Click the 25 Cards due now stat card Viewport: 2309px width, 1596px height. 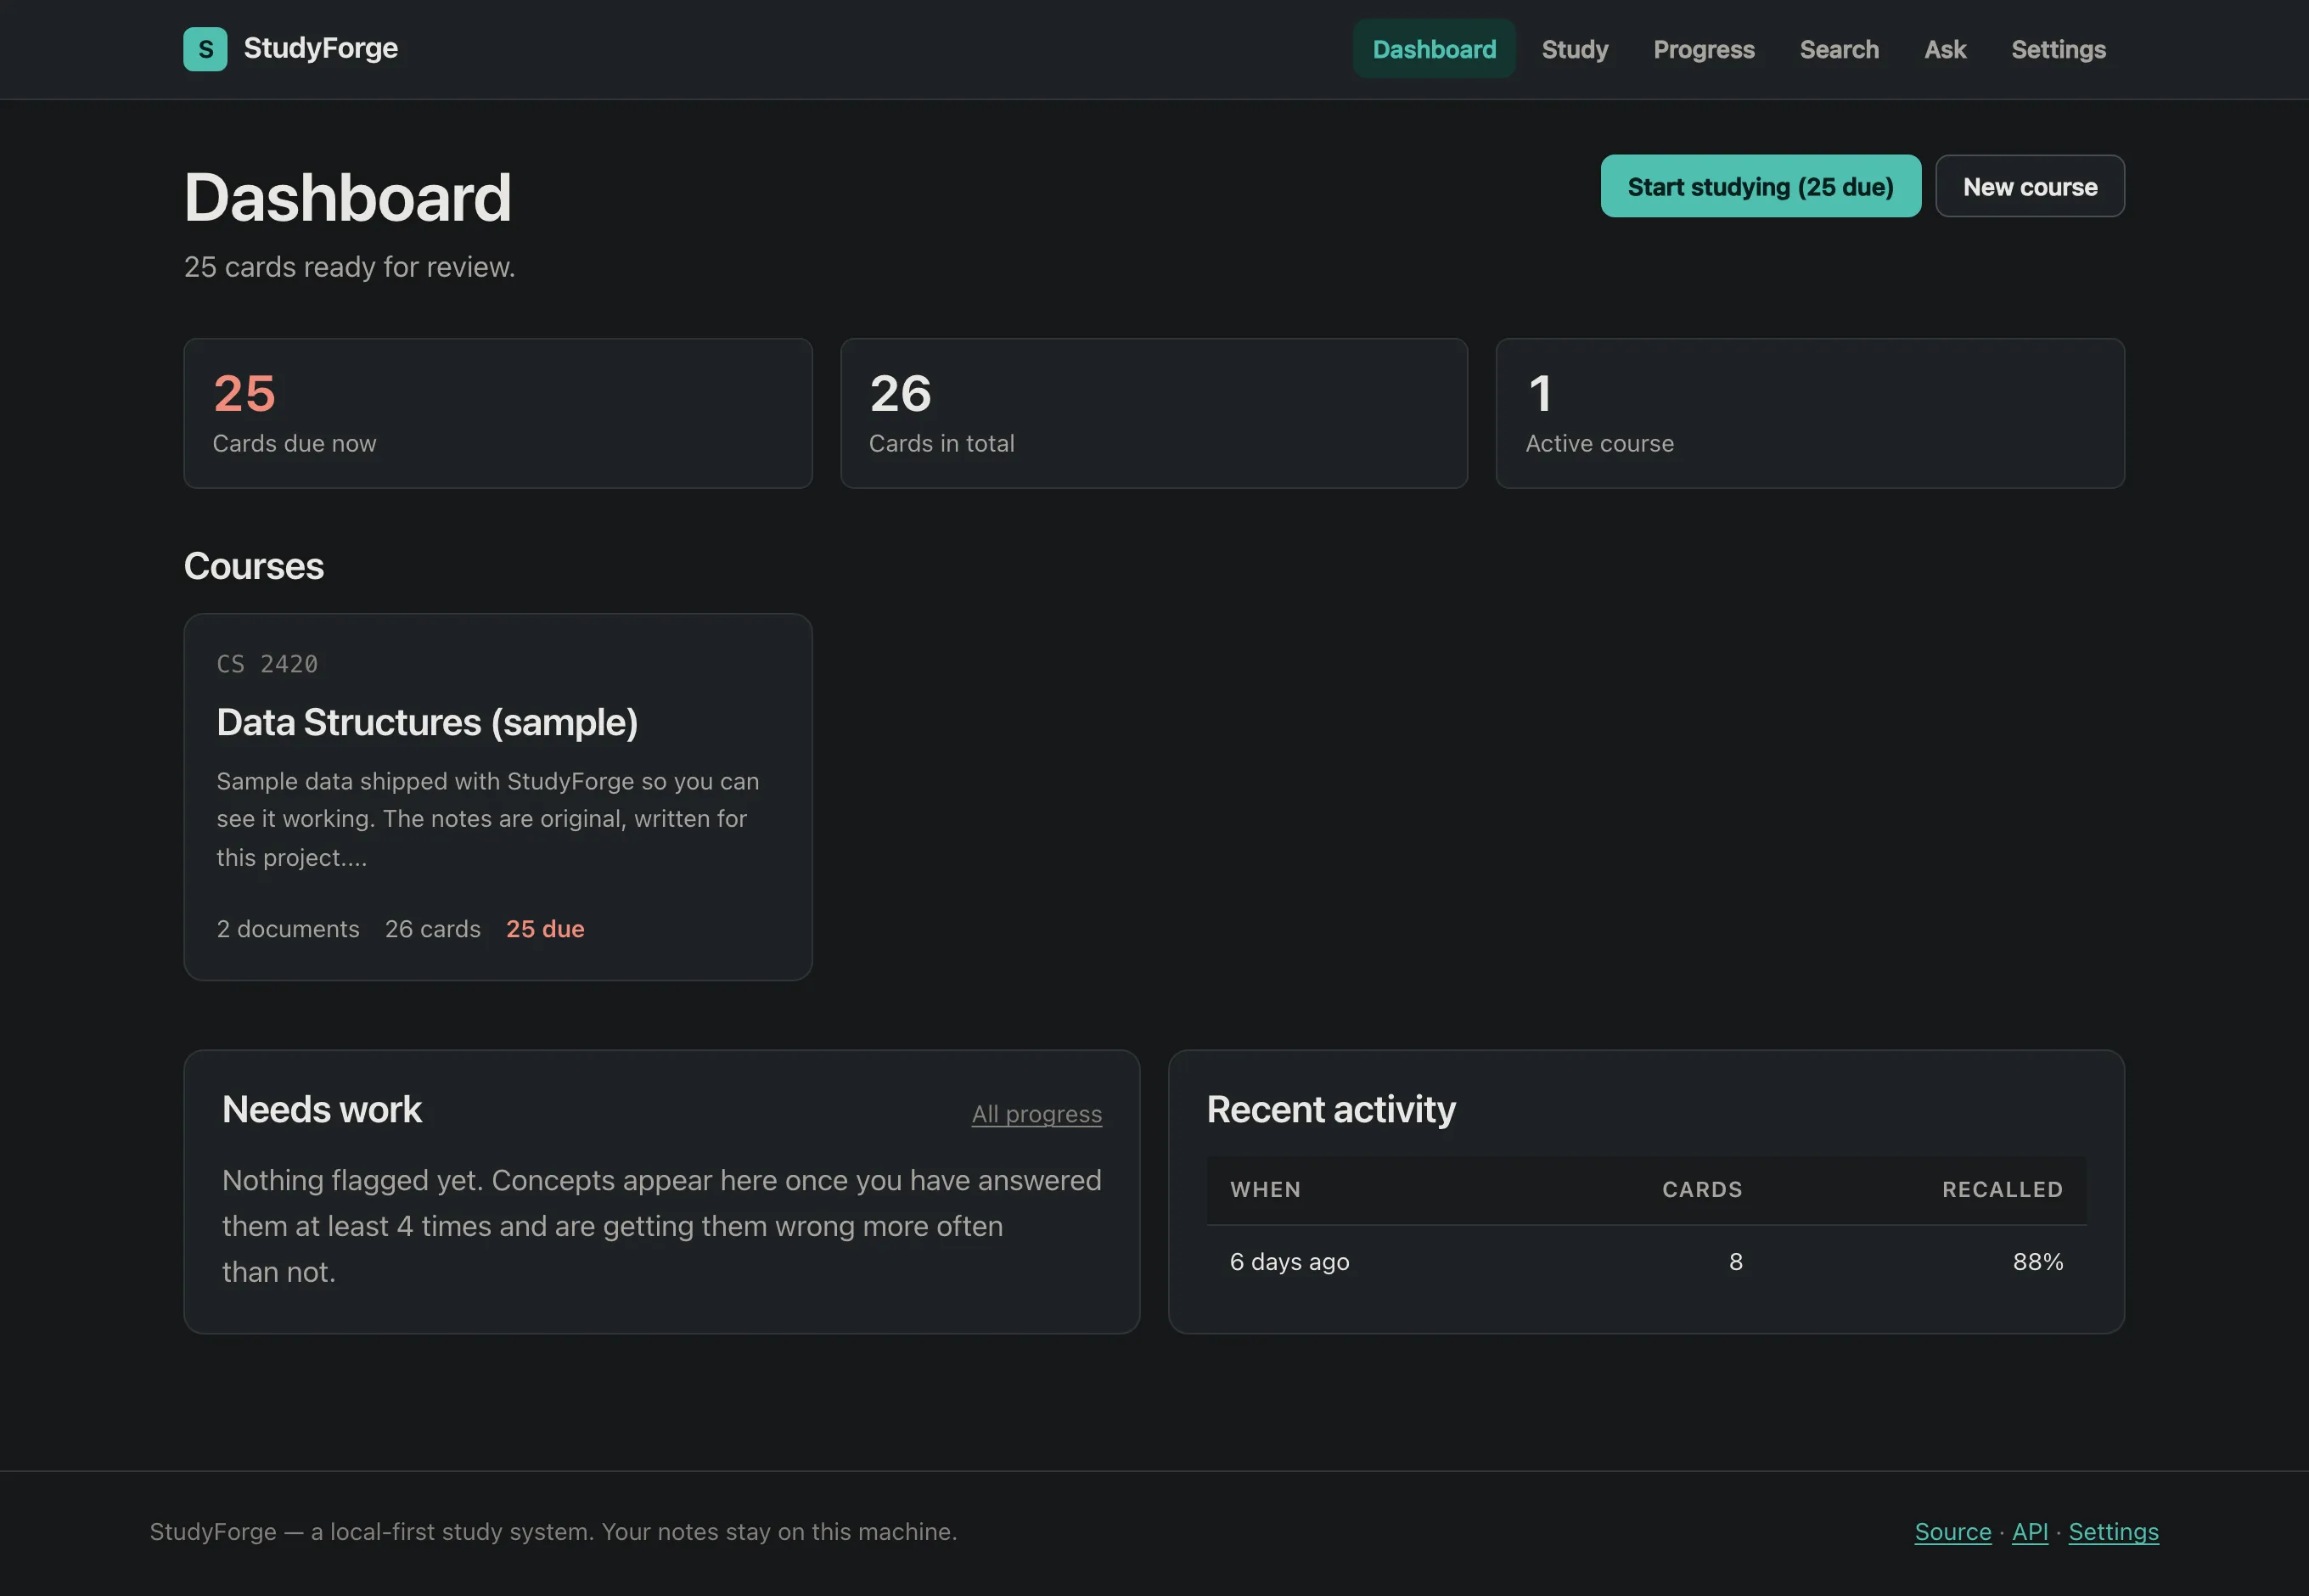click(498, 413)
